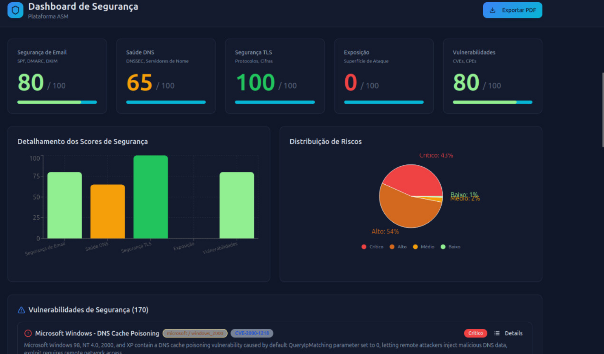
Task: Click the download icon on Exportar PDF button
Action: click(x=493, y=10)
